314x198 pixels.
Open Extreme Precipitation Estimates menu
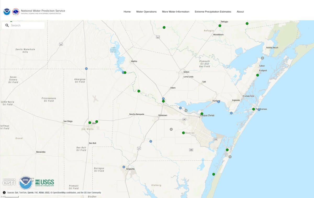point(213,11)
